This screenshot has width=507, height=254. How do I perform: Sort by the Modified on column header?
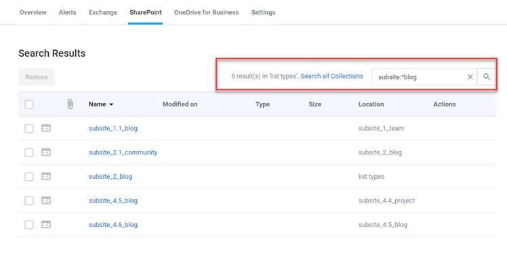[x=180, y=104]
